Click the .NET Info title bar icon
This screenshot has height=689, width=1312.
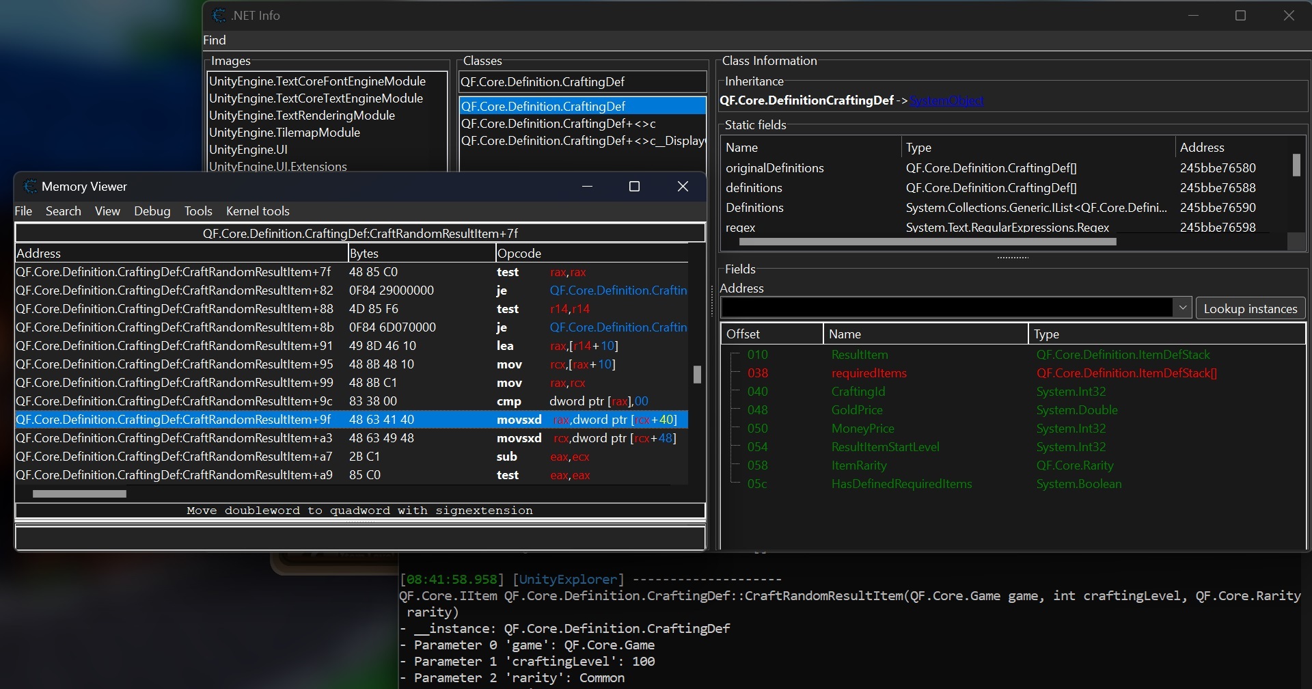point(219,15)
